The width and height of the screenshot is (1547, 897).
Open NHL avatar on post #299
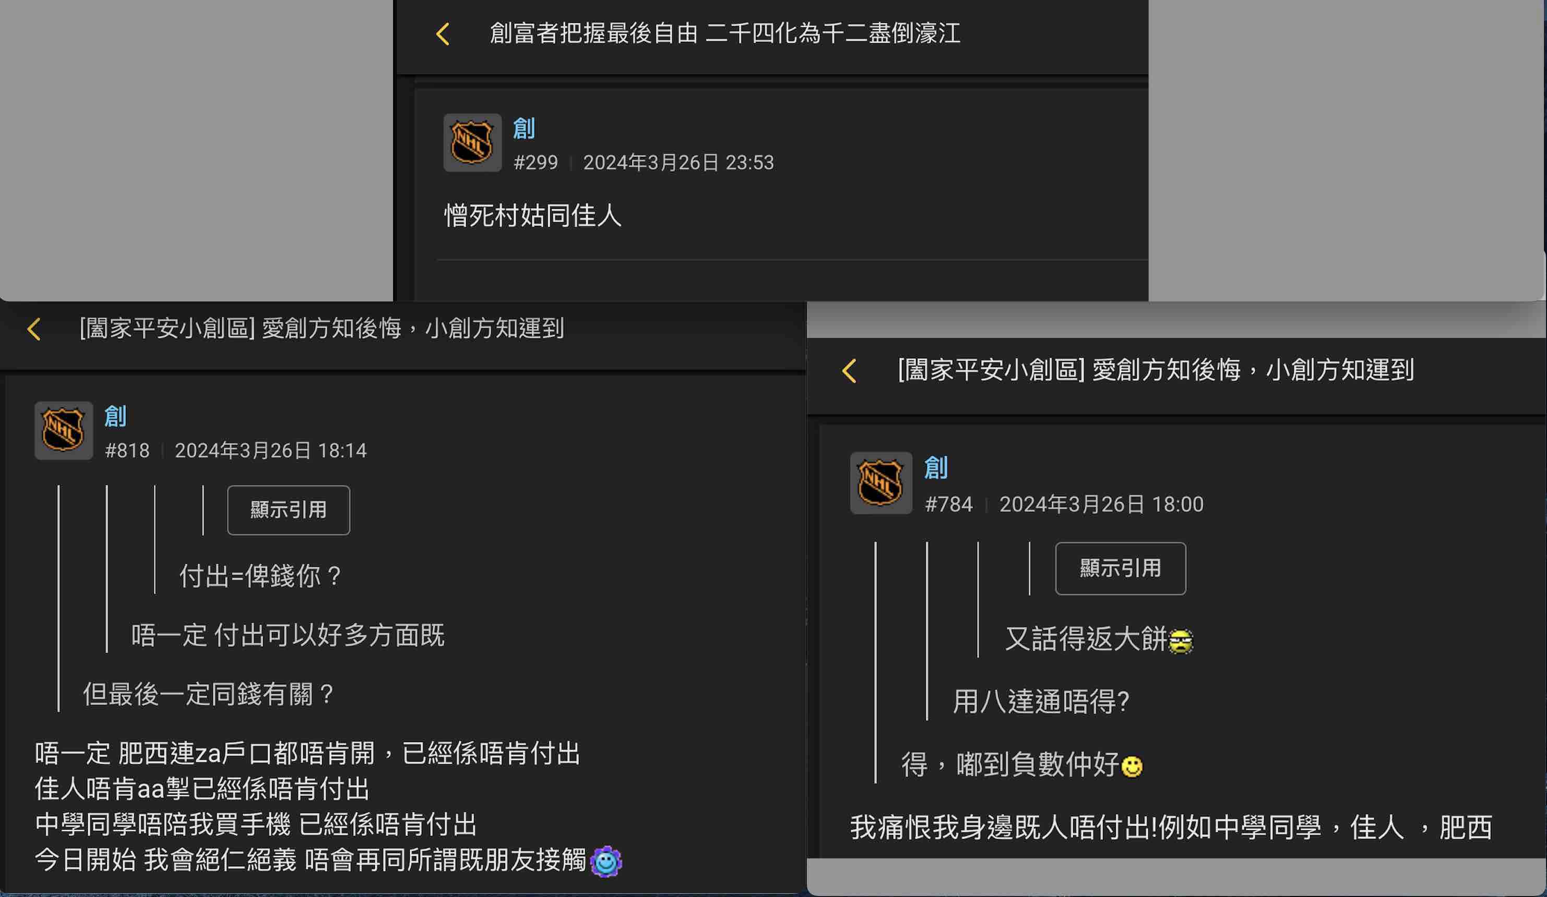(x=472, y=142)
